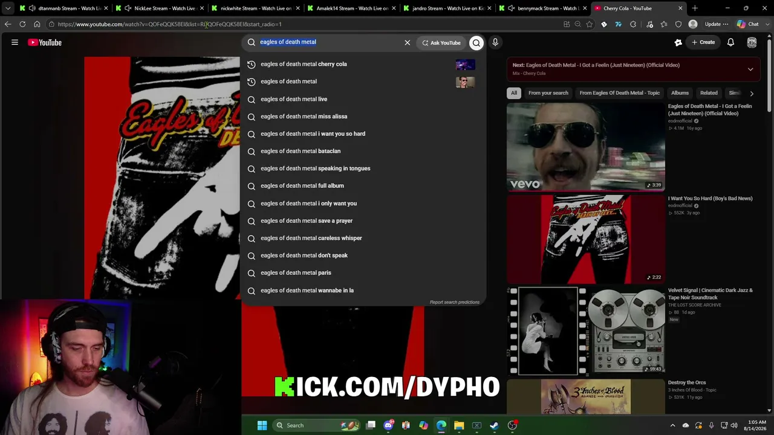The height and width of the screenshot is (435, 774).
Task: Click 'Report search predictions' link
Action: 455,302
